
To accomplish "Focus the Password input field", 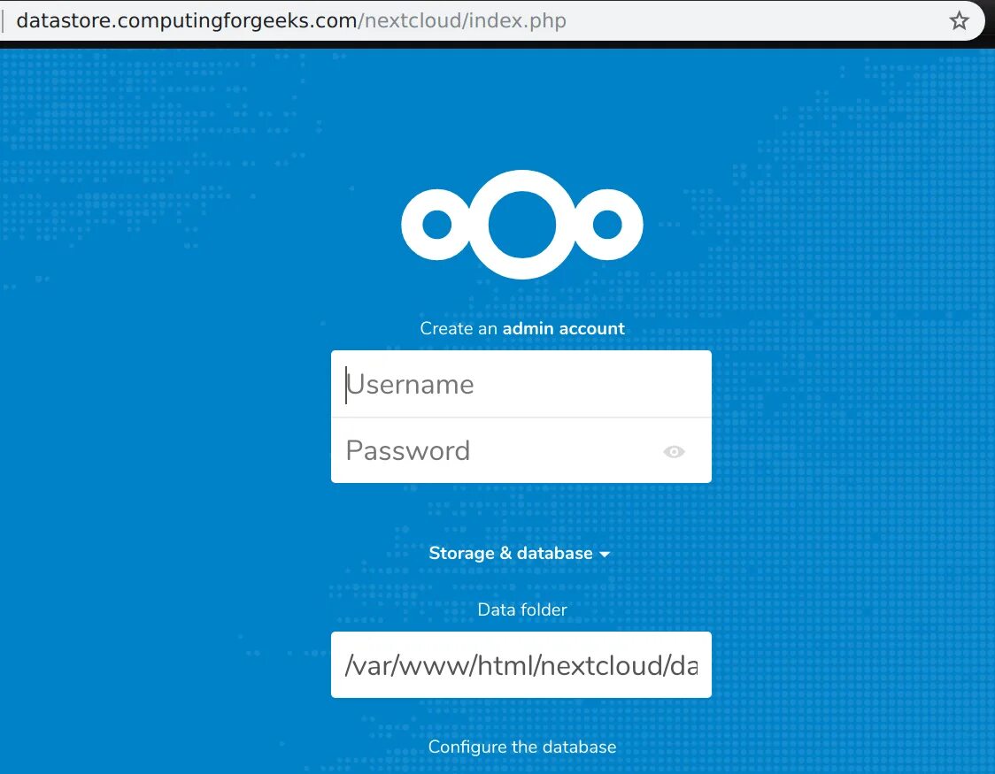I will click(x=521, y=450).
